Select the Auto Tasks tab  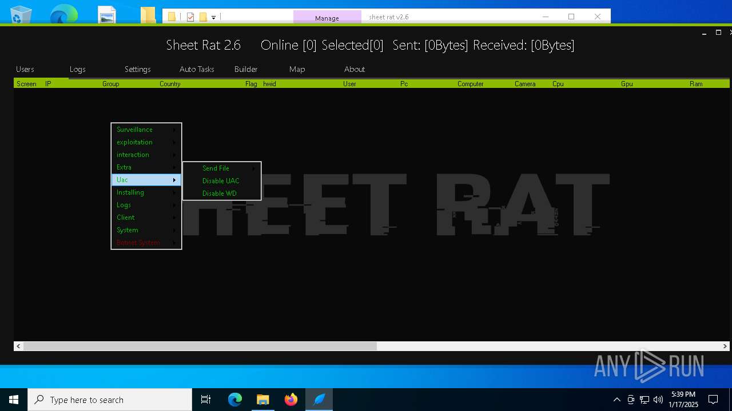click(x=197, y=69)
